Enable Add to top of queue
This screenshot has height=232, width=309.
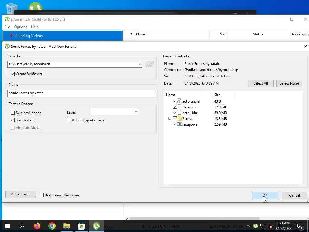[x=69, y=120]
